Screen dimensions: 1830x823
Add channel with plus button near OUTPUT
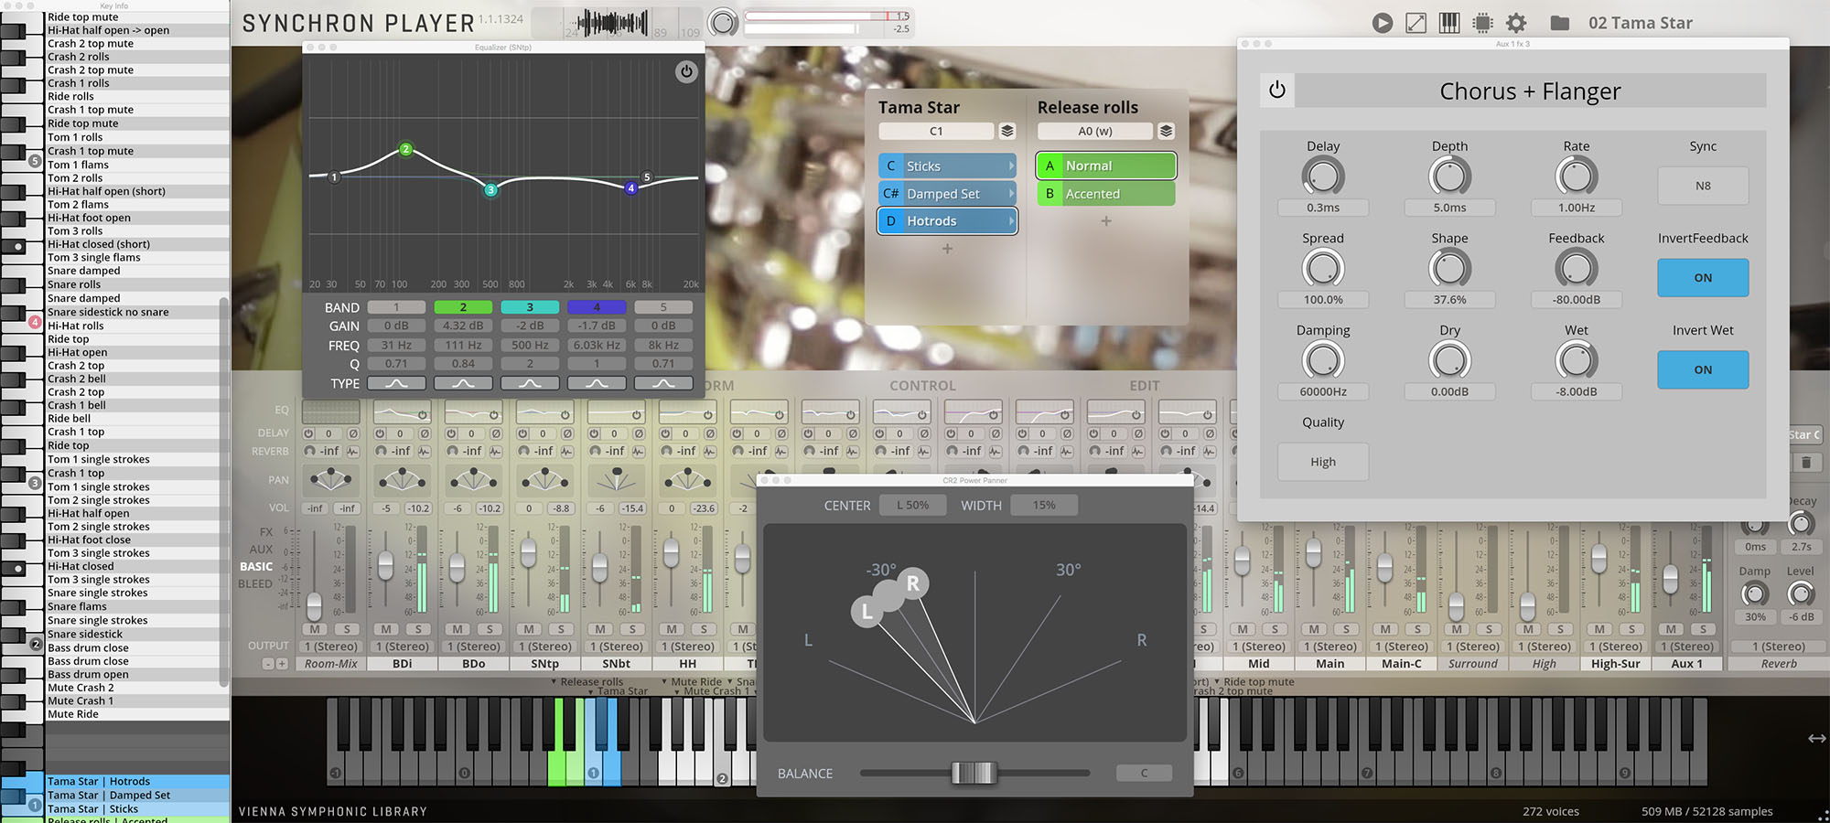(x=282, y=664)
